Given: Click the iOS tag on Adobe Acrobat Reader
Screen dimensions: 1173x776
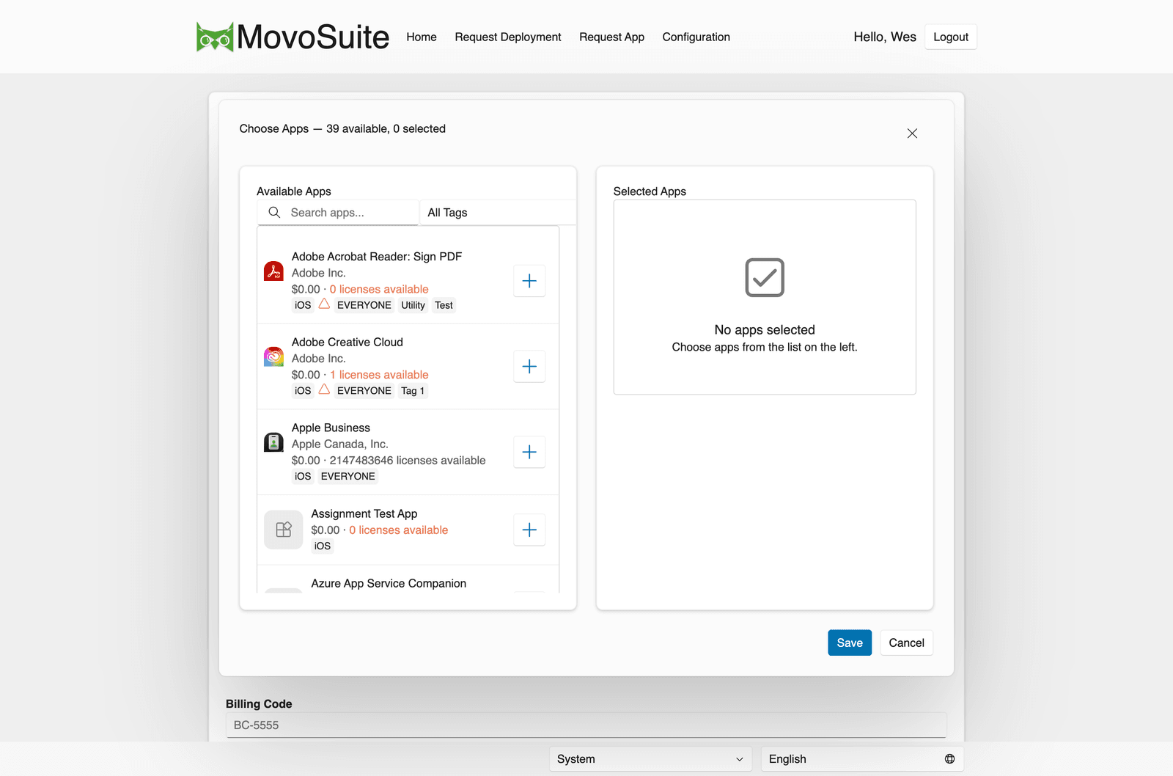Looking at the screenshot, I should (303, 305).
